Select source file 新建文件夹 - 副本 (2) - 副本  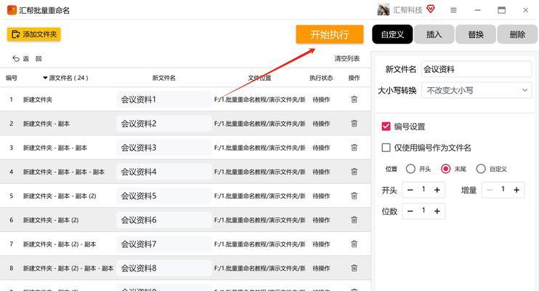[60, 244]
